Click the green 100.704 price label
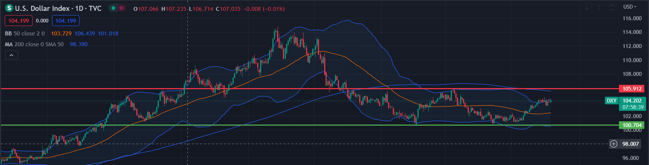 click(632, 125)
